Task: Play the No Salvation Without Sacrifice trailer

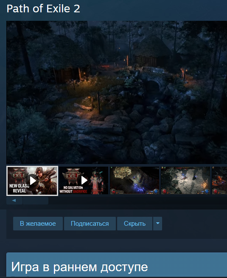Action: click(x=84, y=180)
